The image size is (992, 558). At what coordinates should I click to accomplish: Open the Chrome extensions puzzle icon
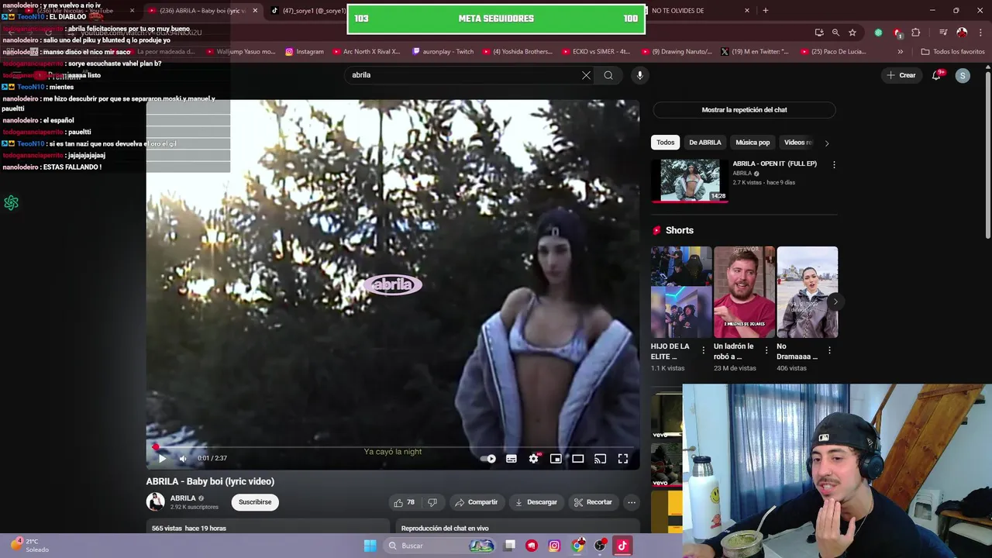[916, 33]
